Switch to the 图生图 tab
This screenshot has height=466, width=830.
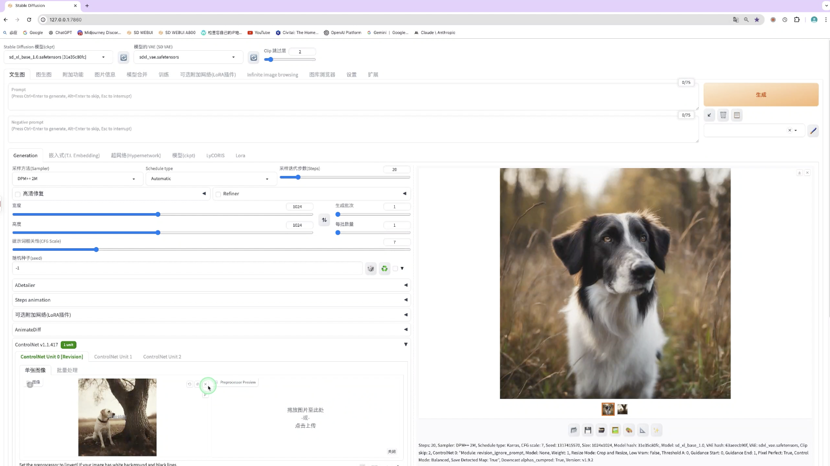coord(43,74)
